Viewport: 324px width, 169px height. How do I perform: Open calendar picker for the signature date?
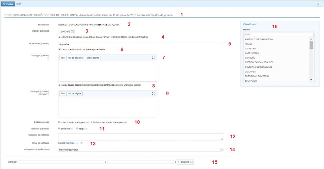coord(191,162)
